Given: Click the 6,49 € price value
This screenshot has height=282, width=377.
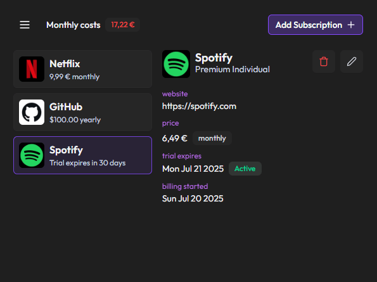Looking at the screenshot, I should coord(174,138).
